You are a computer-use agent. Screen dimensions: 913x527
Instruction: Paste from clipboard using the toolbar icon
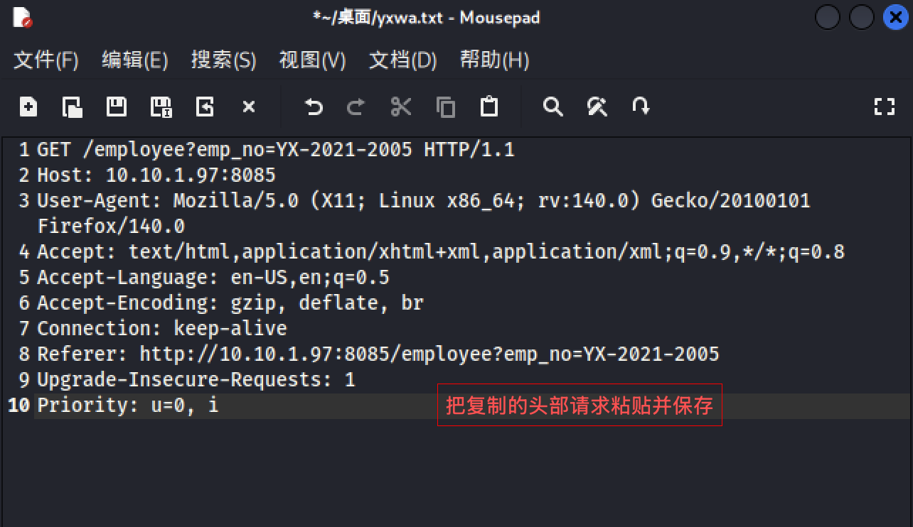pyautogui.click(x=489, y=107)
